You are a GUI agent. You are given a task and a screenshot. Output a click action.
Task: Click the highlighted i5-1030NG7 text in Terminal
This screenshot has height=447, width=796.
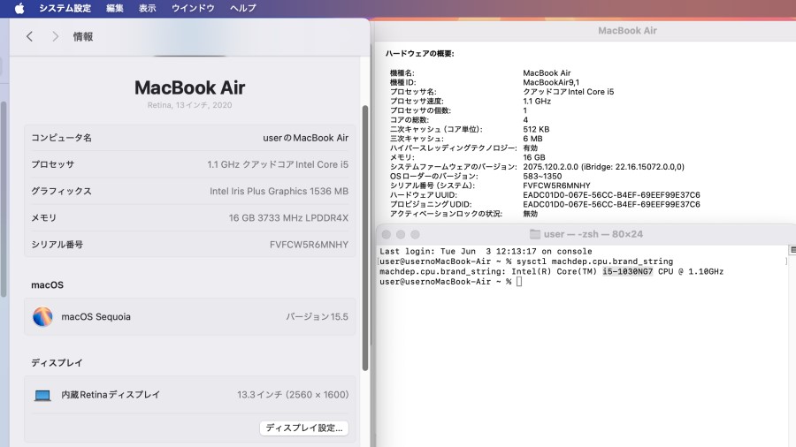click(x=627, y=272)
